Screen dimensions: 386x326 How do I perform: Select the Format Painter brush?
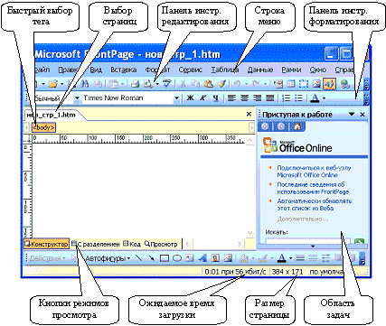[221, 84]
